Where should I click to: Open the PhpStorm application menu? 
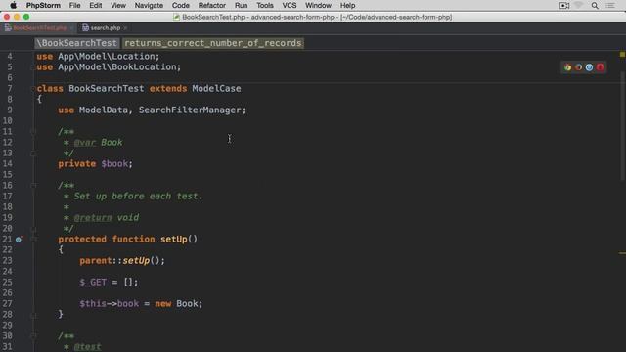[x=43, y=6]
